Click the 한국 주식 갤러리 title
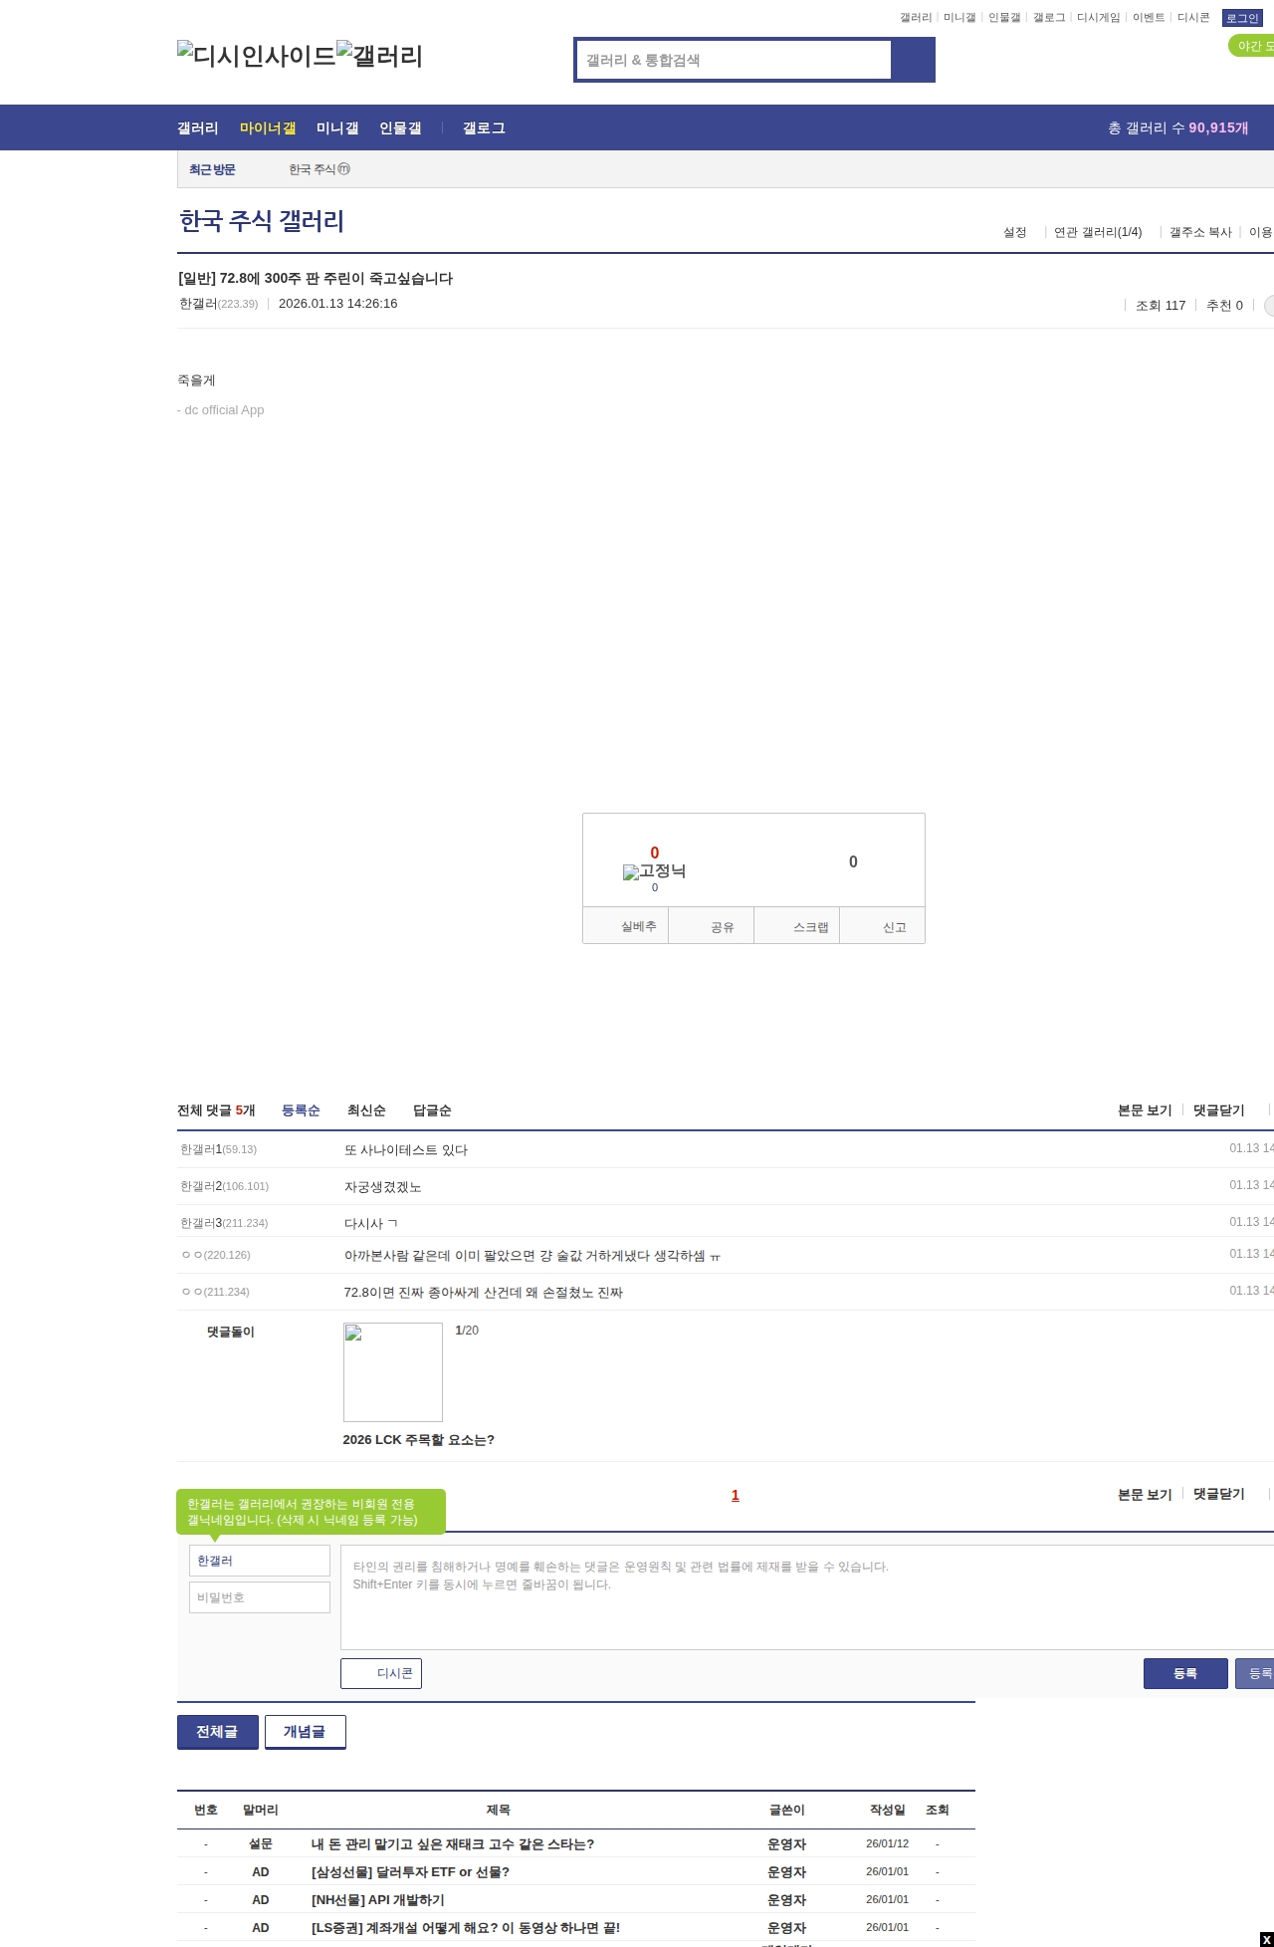The height and width of the screenshot is (1947, 1274). point(262,221)
